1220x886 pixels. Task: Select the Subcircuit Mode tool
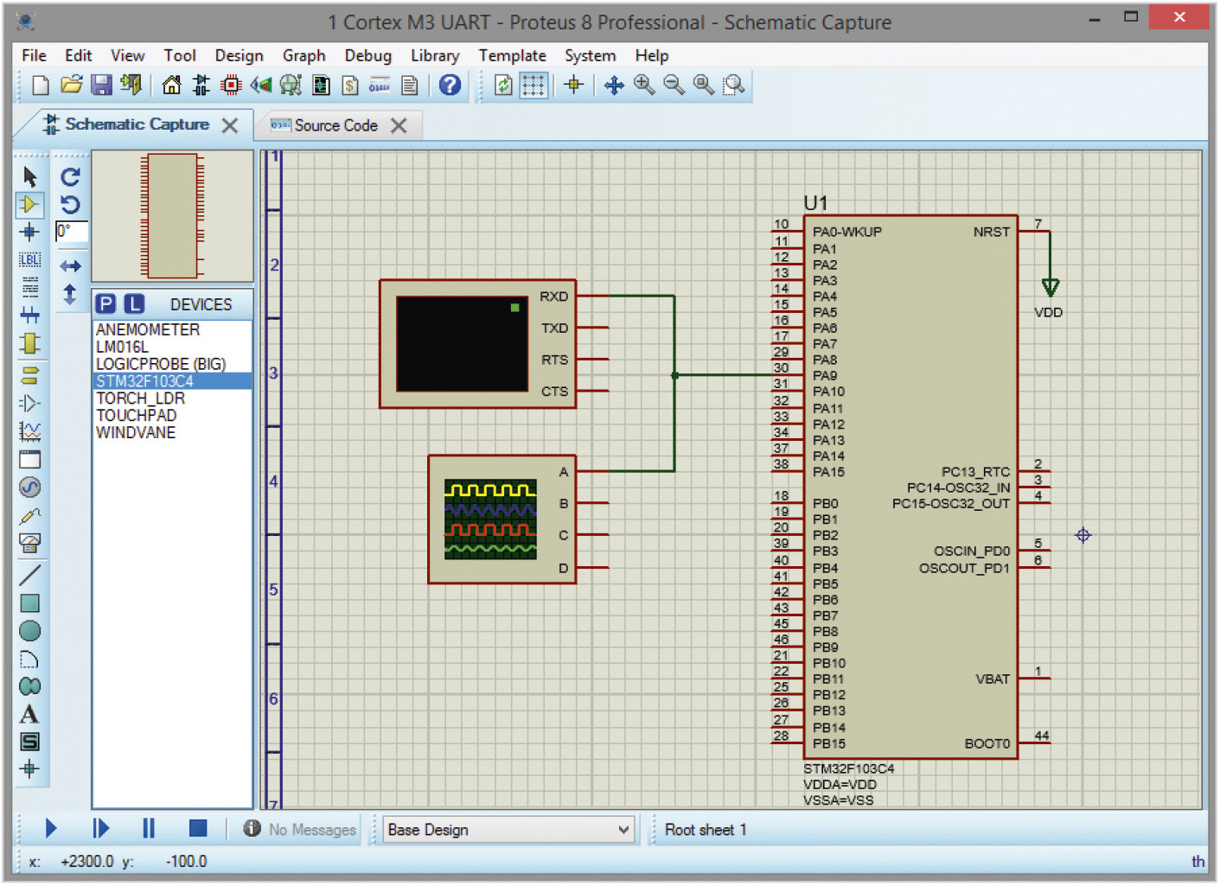(30, 343)
